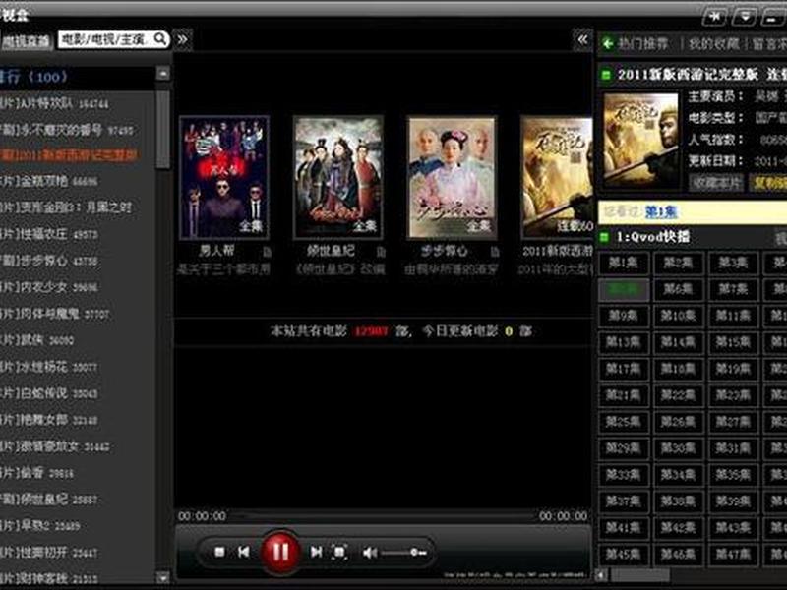Viewport: 787px width, 590px height.
Task: Open the 男人帮 poster thumbnail
Action: pyautogui.click(x=224, y=177)
